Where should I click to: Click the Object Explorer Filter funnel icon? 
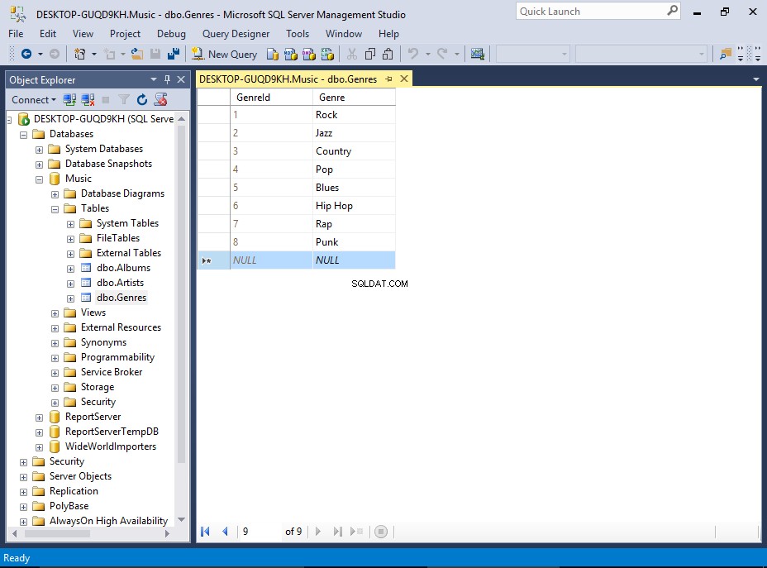[124, 100]
